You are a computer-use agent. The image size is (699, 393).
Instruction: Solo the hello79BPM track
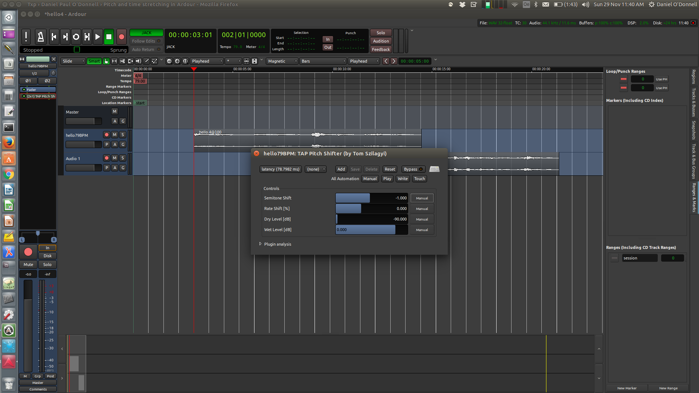(123, 135)
